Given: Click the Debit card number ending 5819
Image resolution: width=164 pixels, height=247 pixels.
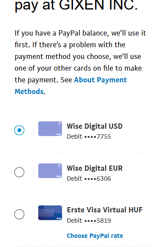Looking at the screenshot, I should (x=89, y=221).
